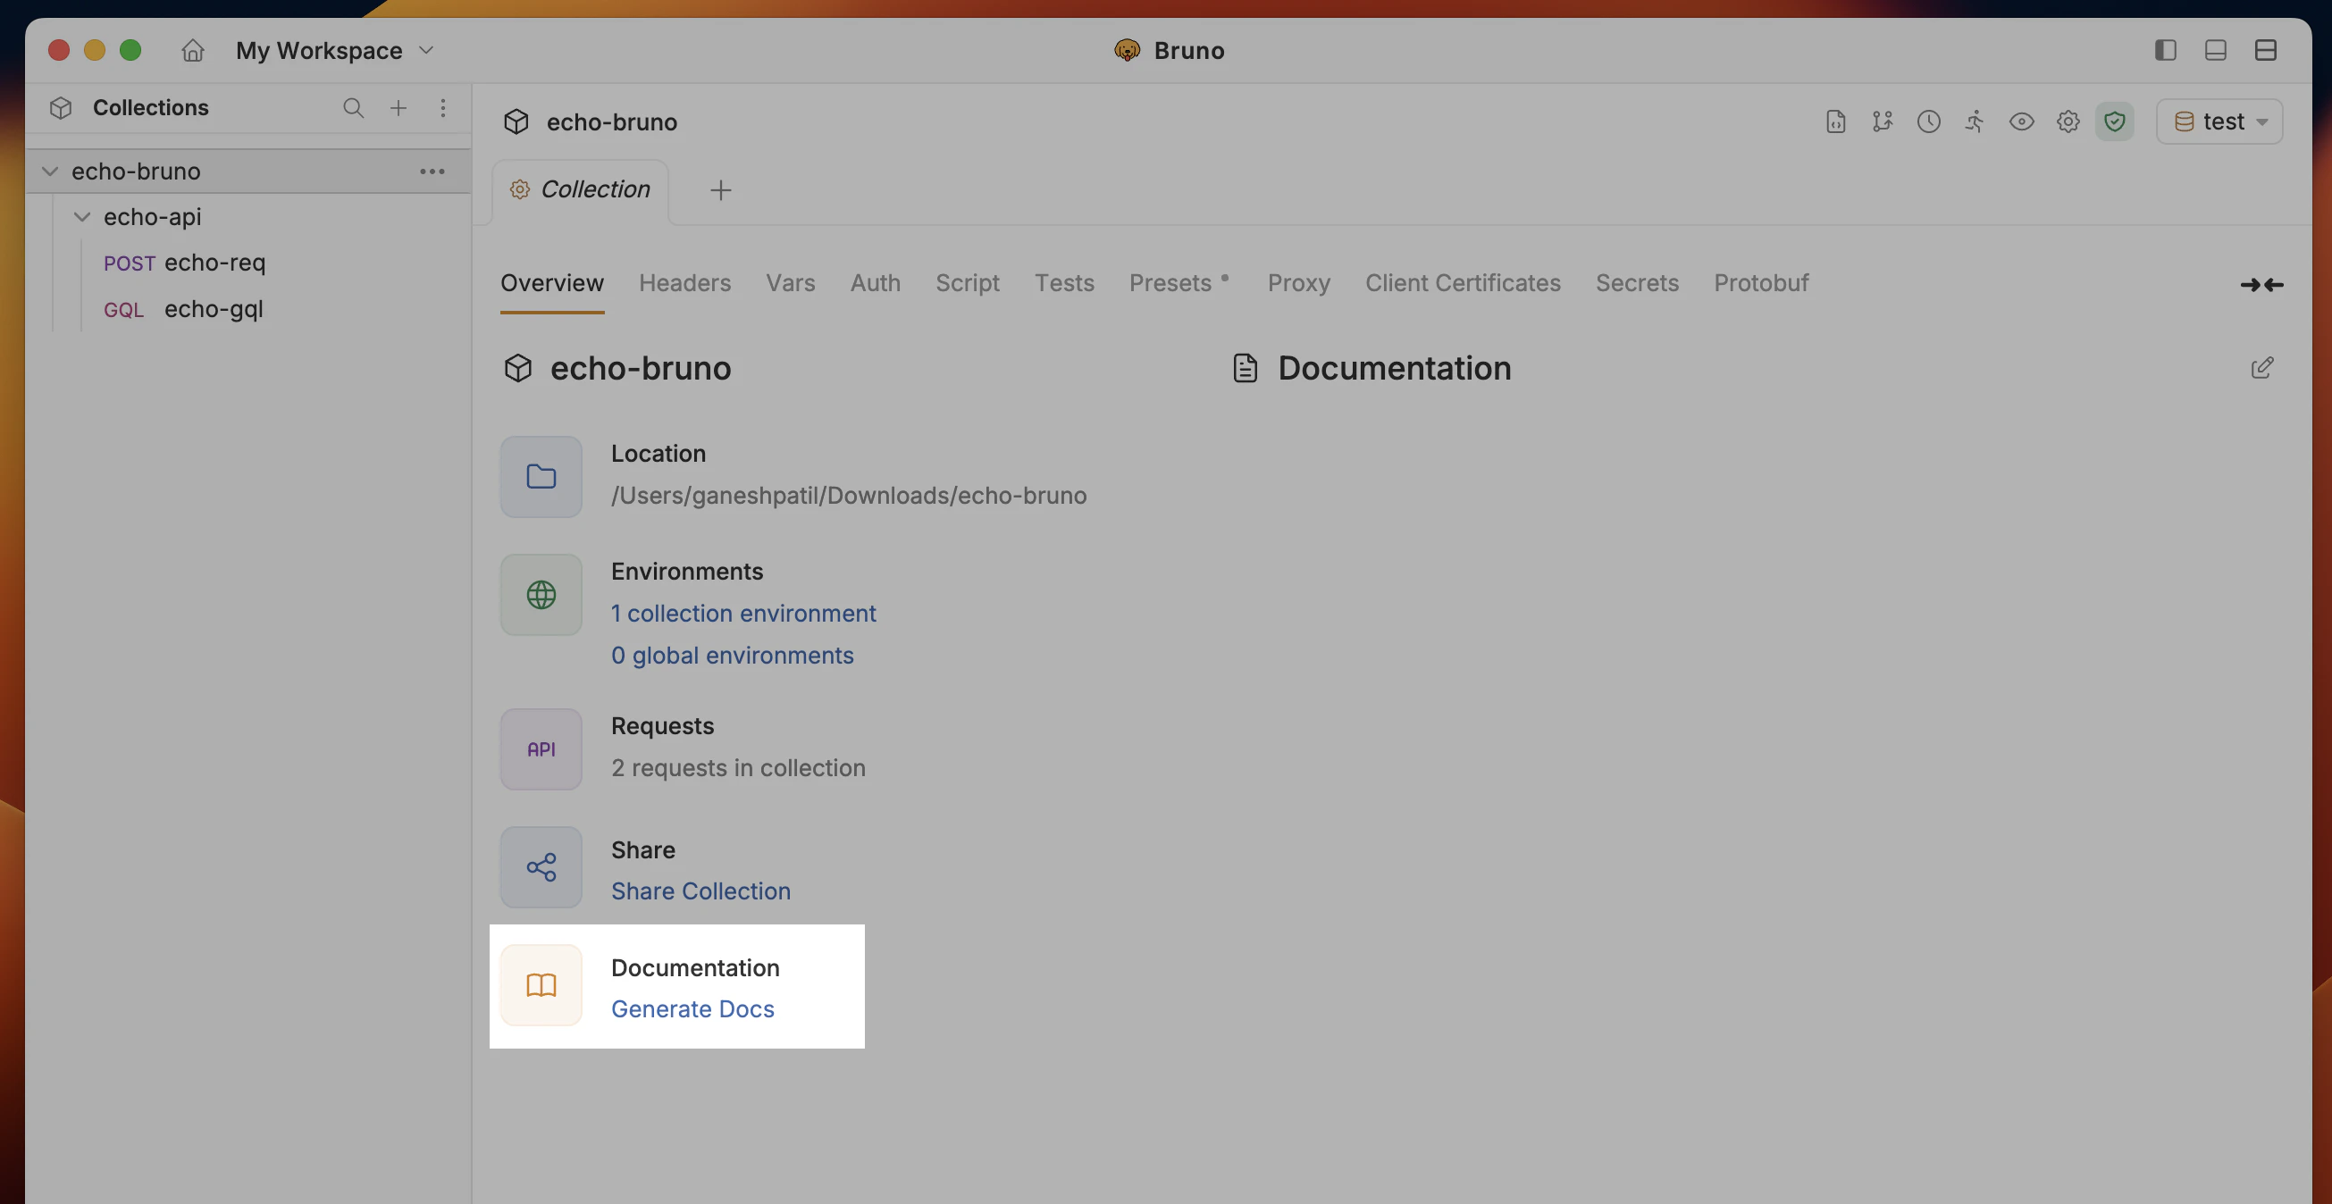
Task: Open the test environment selector
Action: click(x=2219, y=121)
